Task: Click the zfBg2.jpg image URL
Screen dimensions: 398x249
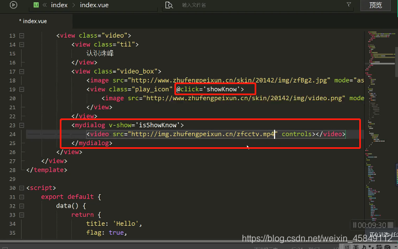Action: pyautogui.click(x=230, y=80)
